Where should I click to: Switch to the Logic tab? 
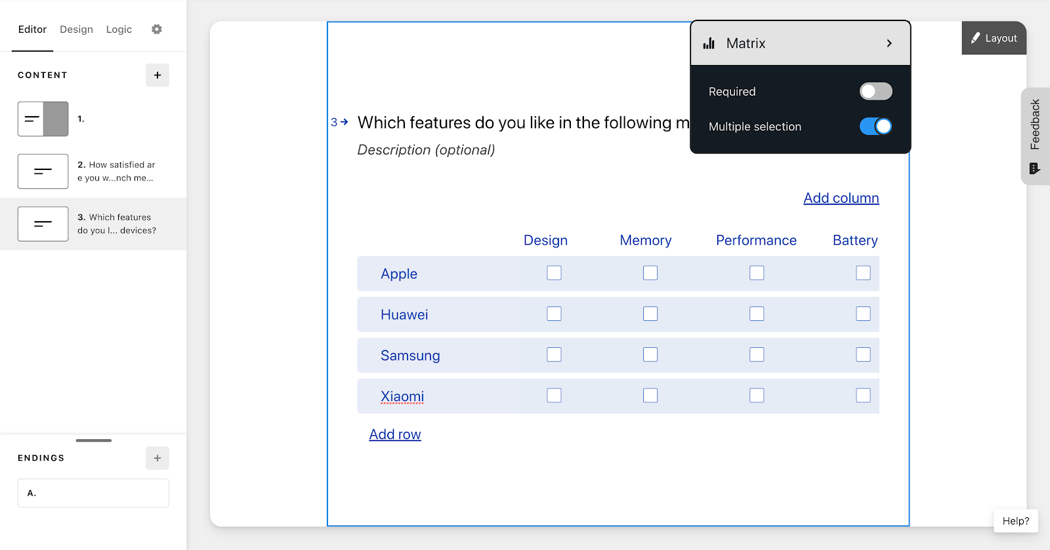(x=119, y=30)
